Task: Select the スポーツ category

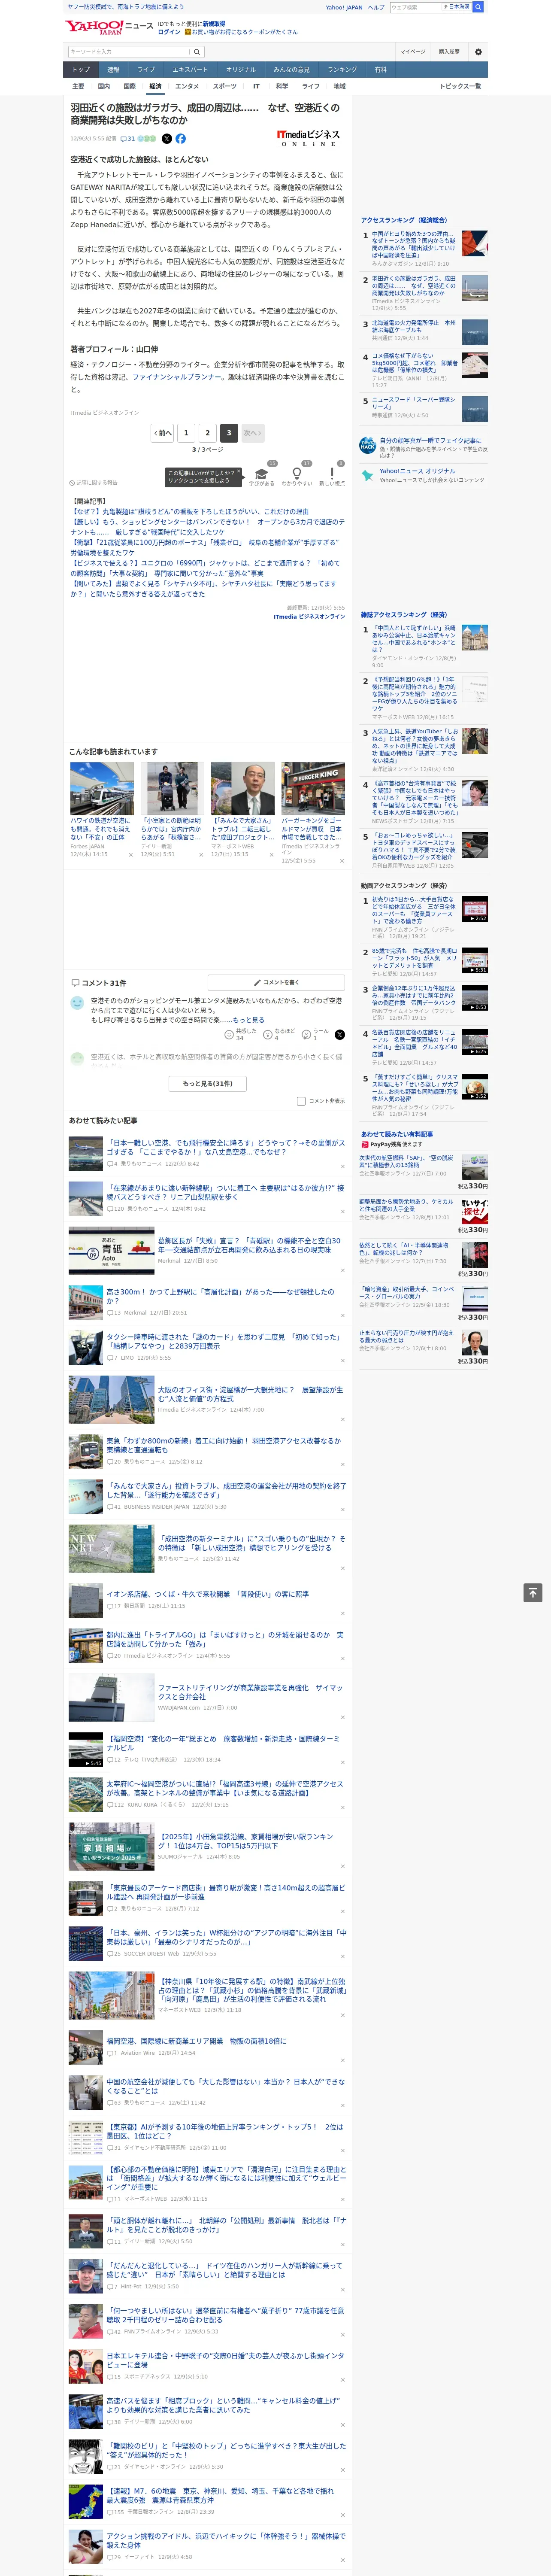Action: pos(225,86)
